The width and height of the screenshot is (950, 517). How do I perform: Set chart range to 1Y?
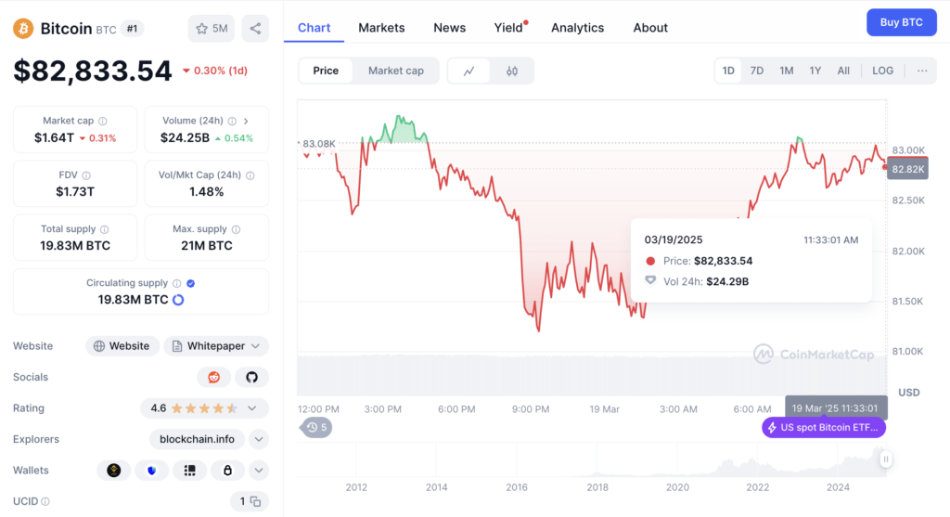pyautogui.click(x=815, y=71)
